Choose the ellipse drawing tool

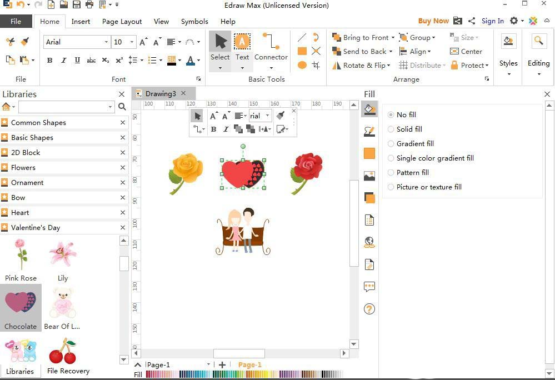(302, 65)
